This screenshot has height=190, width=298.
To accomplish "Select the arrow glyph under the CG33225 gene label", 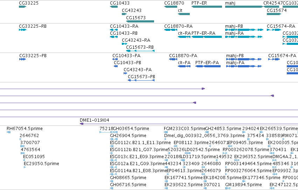I will coord(23,7).
